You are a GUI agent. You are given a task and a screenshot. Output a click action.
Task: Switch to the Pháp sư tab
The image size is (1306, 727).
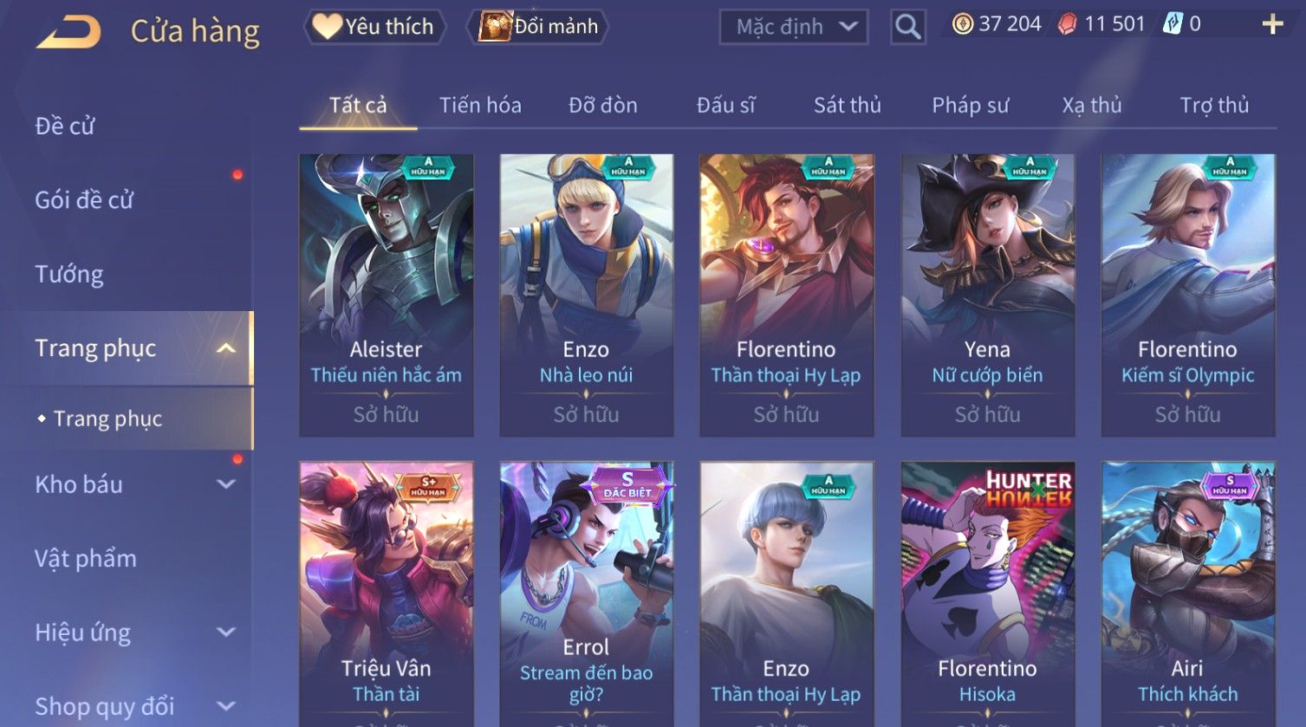click(970, 106)
